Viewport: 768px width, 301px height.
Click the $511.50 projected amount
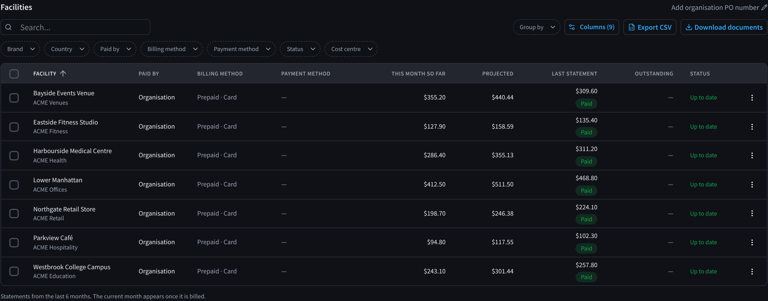pos(502,184)
